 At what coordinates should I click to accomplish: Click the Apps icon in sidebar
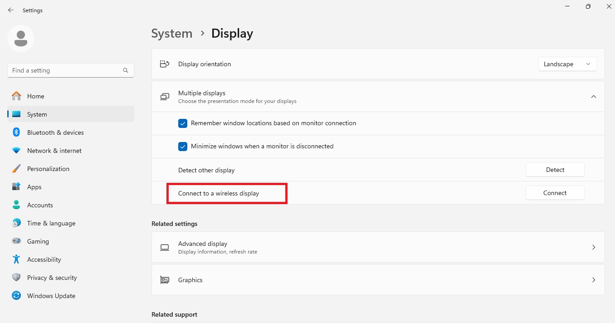[16, 187]
